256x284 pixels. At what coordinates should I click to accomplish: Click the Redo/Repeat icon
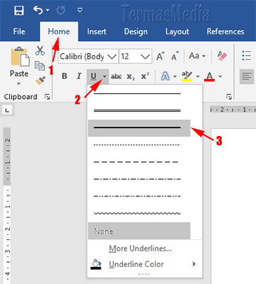61,10
